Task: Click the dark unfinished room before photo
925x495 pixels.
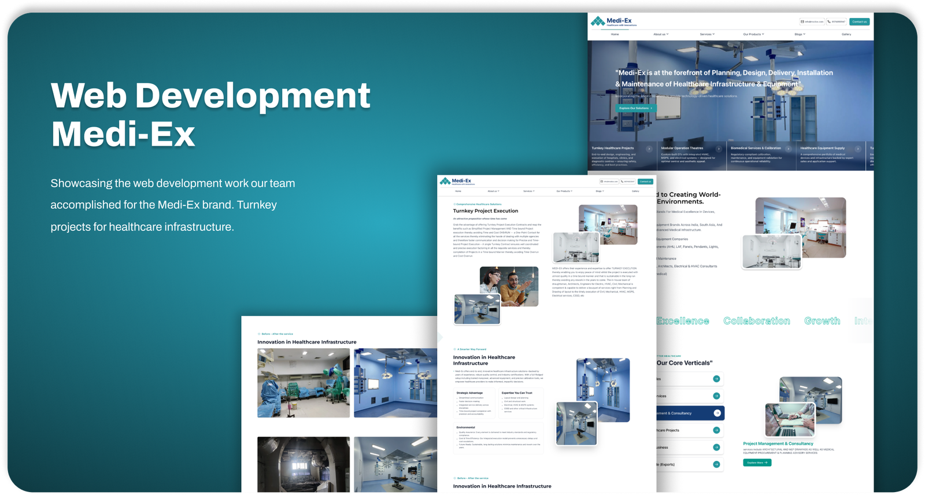Action: [304, 464]
